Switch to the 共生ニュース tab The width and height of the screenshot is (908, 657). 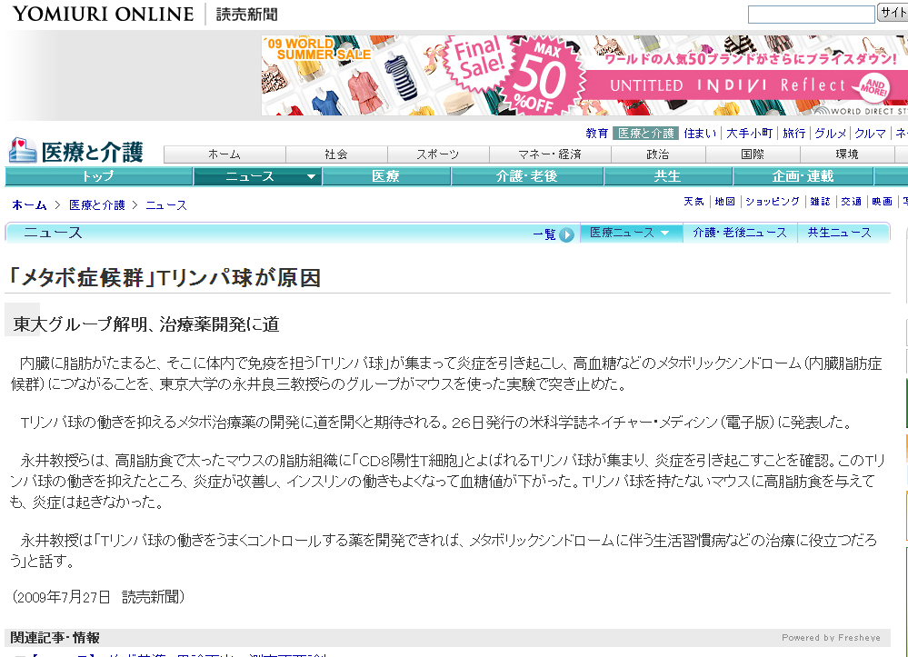pyautogui.click(x=839, y=233)
